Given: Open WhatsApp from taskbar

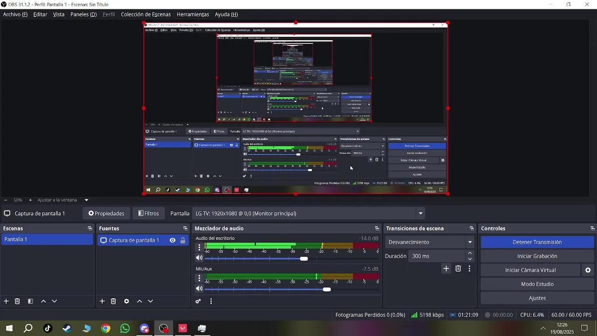Looking at the screenshot, I should 125,329.
